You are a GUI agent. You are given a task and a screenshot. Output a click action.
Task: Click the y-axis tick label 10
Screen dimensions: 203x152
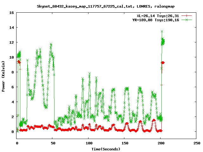point(12,57)
